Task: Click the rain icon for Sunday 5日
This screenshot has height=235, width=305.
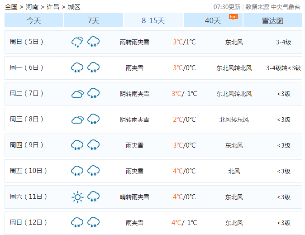Action: point(77,42)
